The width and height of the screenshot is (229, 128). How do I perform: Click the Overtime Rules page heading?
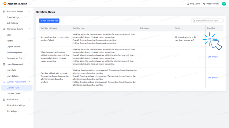click(x=46, y=12)
